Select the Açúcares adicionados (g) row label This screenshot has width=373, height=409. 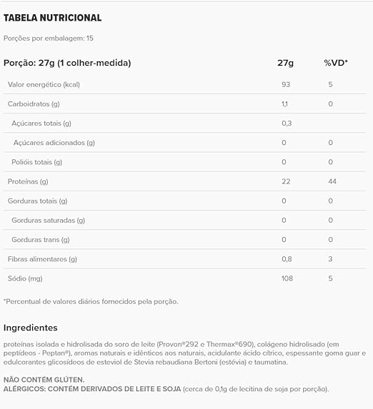coord(54,143)
